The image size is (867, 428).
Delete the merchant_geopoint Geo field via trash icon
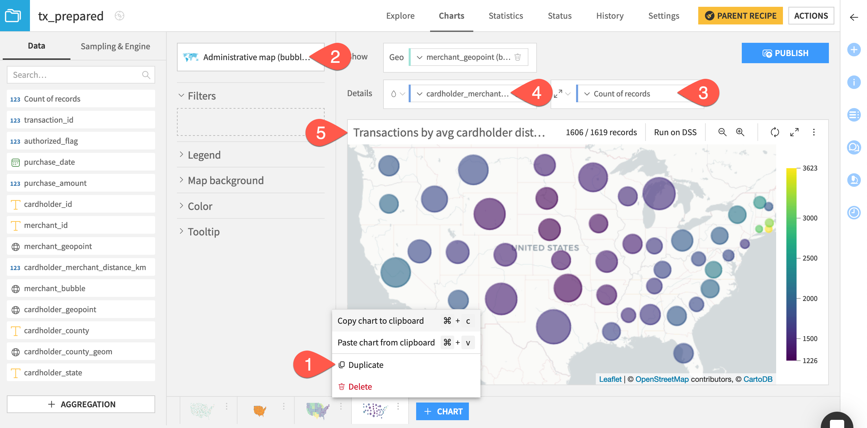click(518, 57)
